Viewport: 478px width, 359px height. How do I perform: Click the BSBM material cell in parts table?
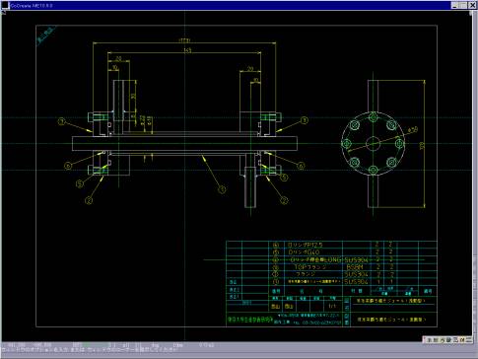pos(355,267)
